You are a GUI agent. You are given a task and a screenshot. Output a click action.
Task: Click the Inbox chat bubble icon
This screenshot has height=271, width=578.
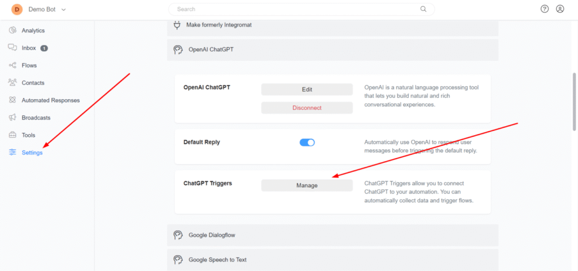(13, 48)
